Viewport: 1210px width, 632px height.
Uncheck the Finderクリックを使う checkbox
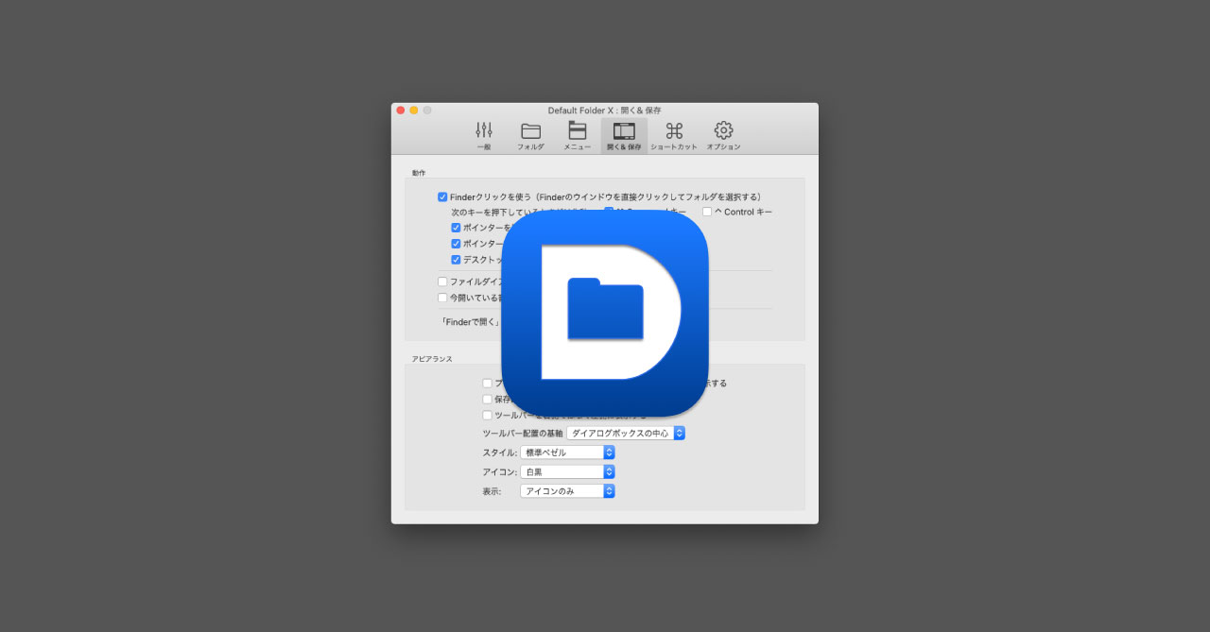point(442,196)
